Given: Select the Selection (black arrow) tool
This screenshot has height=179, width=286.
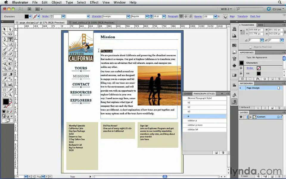Looking at the screenshot, I should [x=4, y=29].
